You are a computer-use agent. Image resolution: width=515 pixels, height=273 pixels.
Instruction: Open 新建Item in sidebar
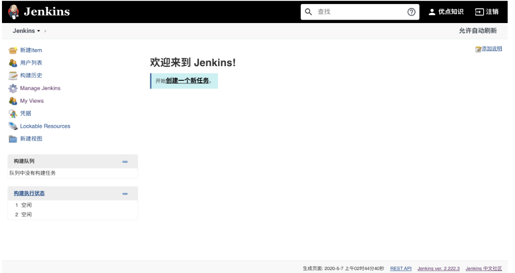point(31,50)
